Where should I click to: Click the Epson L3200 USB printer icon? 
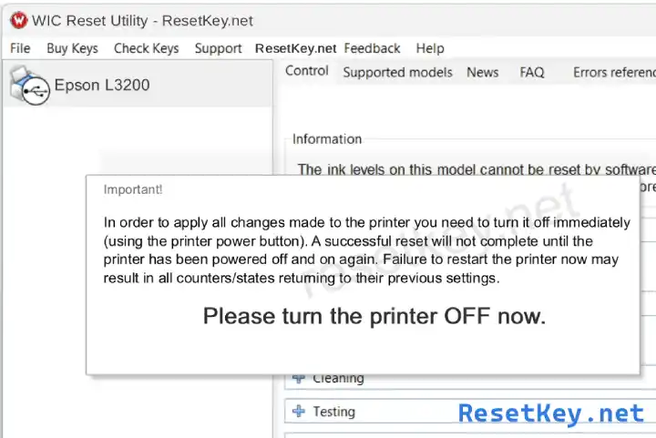coord(30,86)
